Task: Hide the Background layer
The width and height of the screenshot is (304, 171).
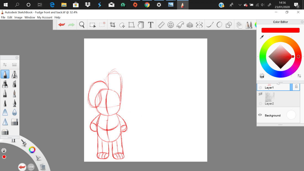Action: 260,115
